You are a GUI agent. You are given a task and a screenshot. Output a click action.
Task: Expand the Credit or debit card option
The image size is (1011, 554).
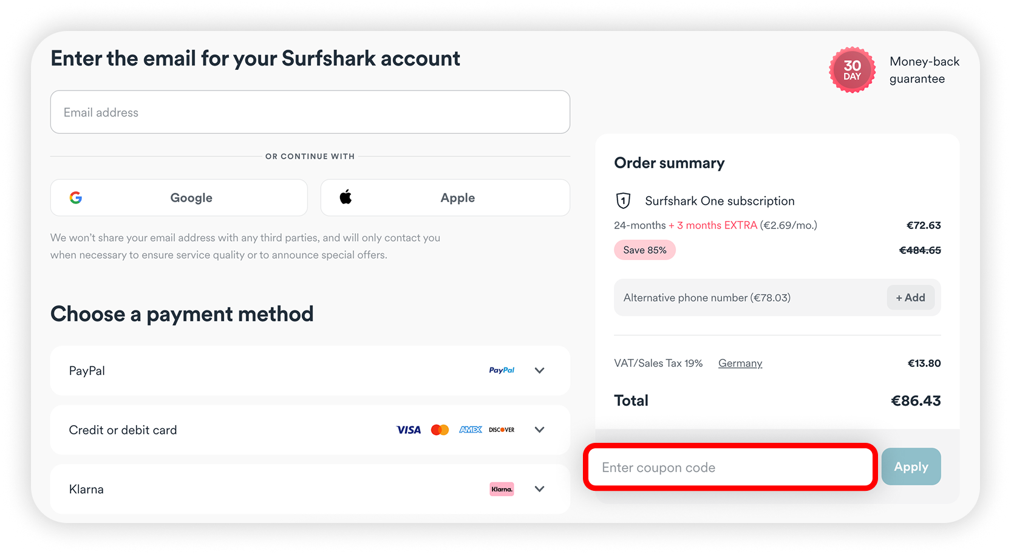click(539, 429)
